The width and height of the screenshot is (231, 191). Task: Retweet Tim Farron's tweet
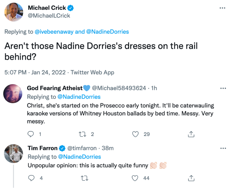click(84, 178)
